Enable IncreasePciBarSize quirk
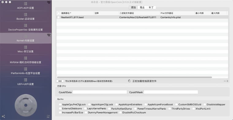The width and height of the screenshot is (233, 120). (x=60, y=112)
